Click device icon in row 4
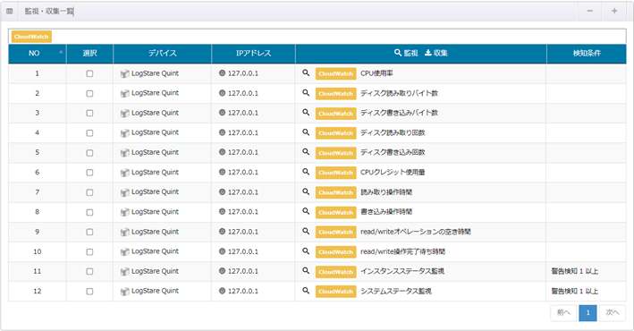The width and height of the screenshot is (634, 331). point(125,133)
